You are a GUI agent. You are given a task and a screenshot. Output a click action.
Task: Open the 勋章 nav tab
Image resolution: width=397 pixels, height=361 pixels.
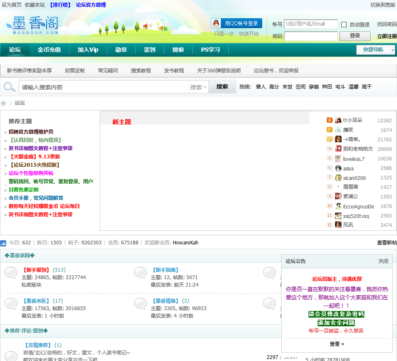pyautogui.click(x=121, y=50)
